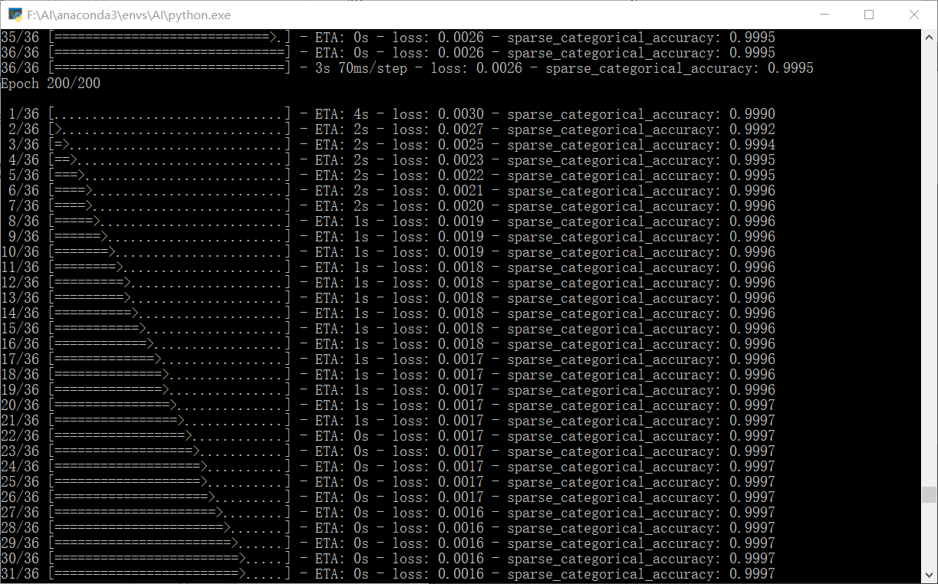
Task: Click the "8/36" step label
Action: [x=24, y=221]
